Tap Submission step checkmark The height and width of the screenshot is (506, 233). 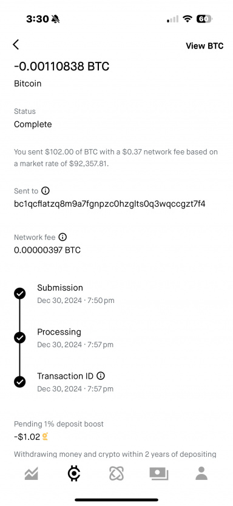pos(19,294)
